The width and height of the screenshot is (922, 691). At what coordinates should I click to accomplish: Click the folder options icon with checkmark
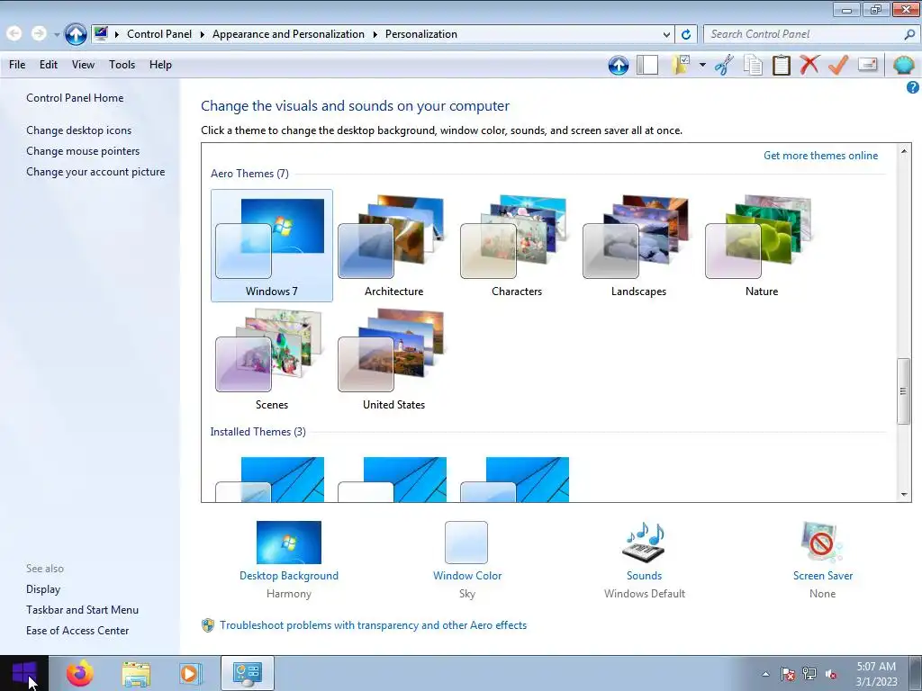pyautogui.click(x=682, y=65)
